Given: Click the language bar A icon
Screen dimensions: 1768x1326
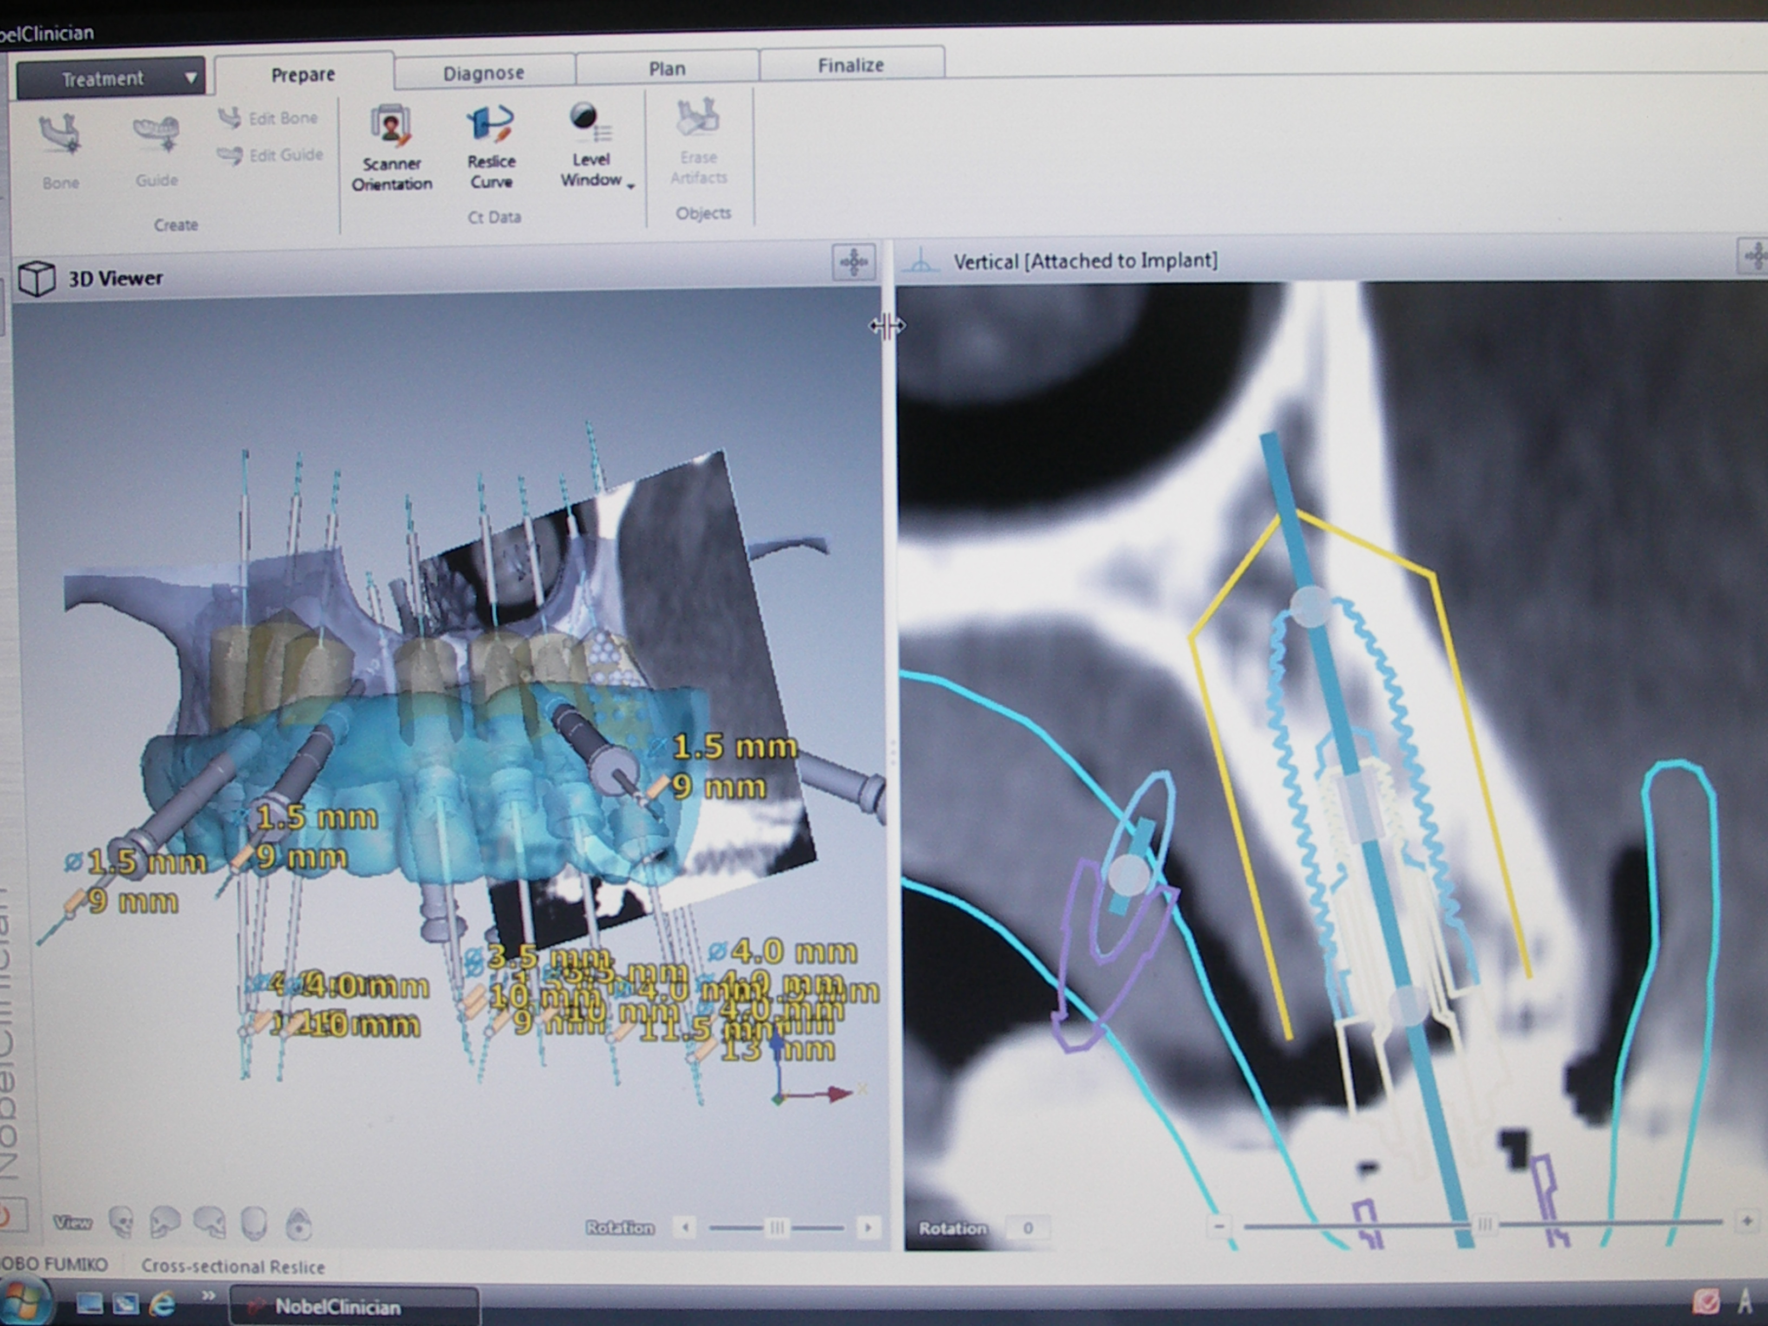Looking at the screenshot, I should (1746, 1301).
